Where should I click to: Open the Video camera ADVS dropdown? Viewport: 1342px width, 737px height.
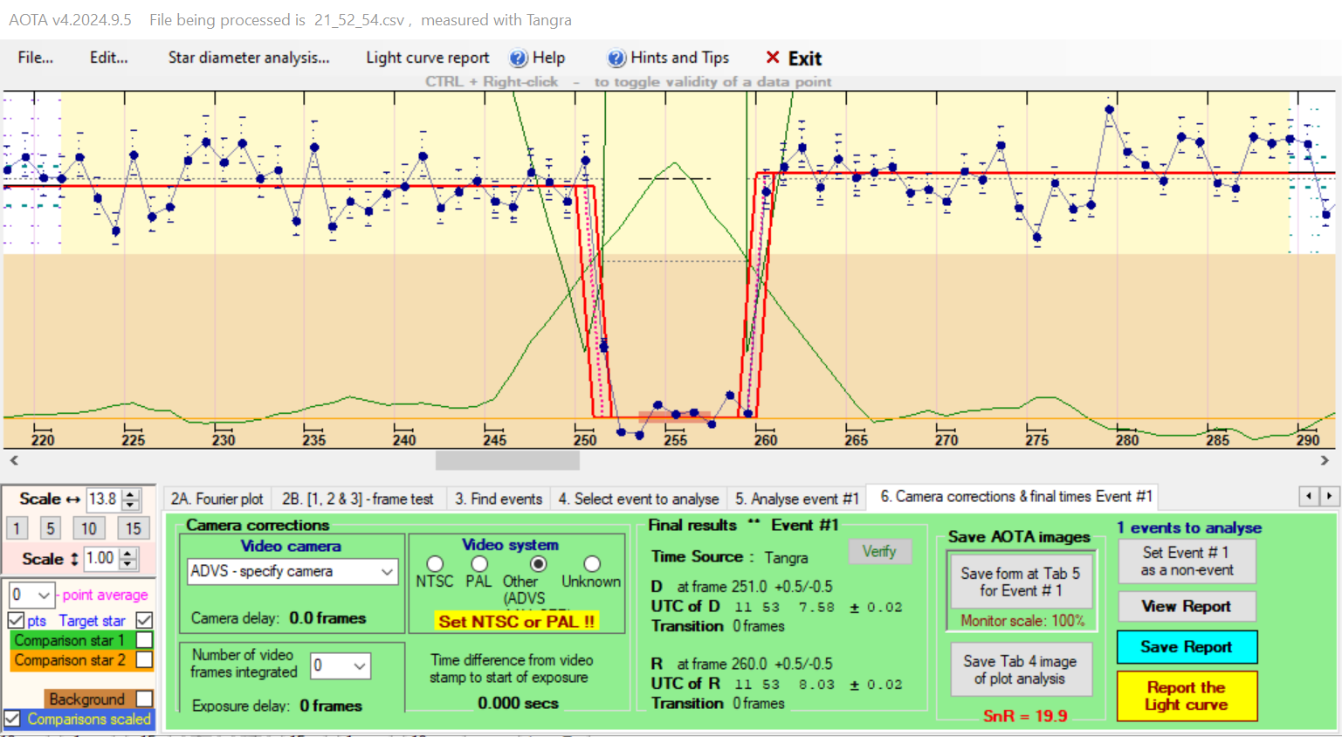point(387,571)
